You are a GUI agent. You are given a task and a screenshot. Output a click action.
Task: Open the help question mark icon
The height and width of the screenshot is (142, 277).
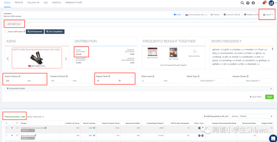[248, 3]
